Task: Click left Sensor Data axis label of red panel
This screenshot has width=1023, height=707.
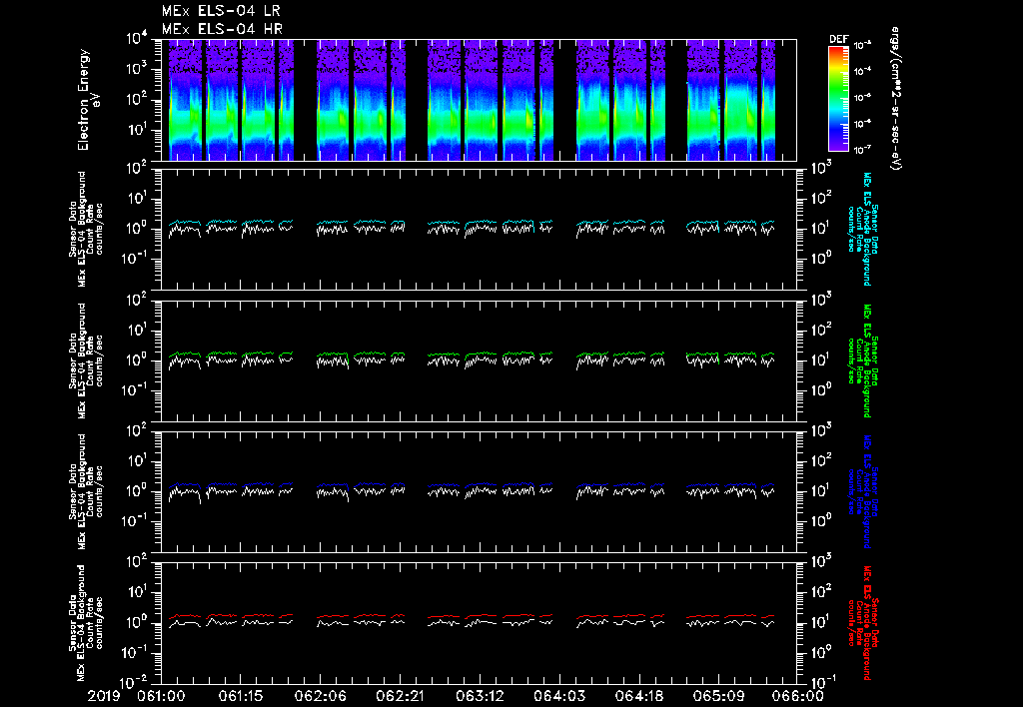Action: (86, 623)
